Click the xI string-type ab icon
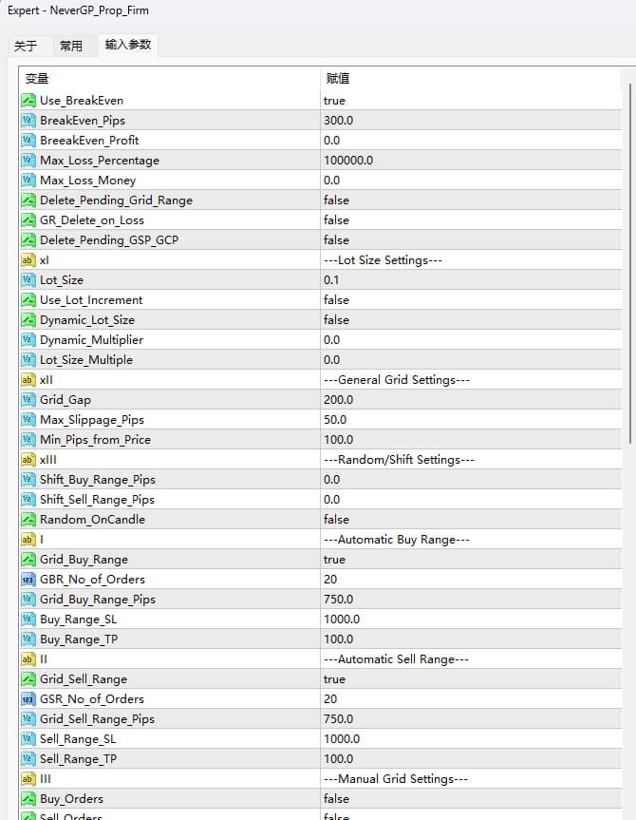This screenshot has height=820, width=636. (x=28, y=260)
